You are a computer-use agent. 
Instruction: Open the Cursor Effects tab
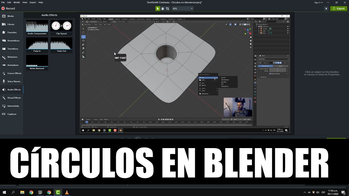(12, 73)
